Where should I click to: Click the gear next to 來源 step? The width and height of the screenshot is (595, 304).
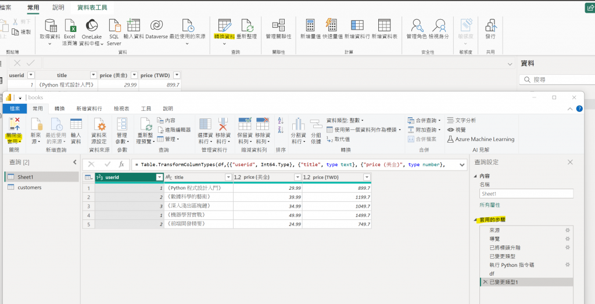coord(568,230)
